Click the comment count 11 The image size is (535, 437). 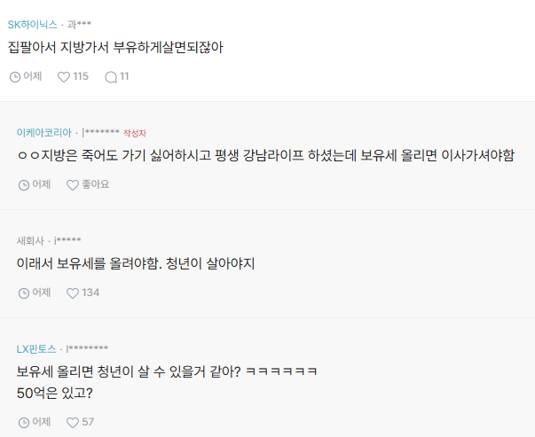[x=124, y=77]
